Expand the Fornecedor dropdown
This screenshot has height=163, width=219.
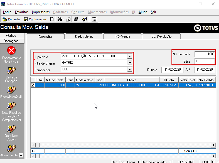pos(130,69)
